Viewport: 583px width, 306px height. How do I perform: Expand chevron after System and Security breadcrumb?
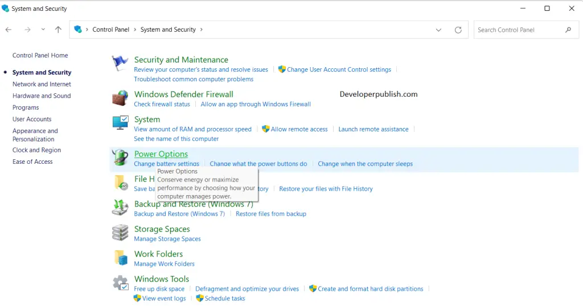pyautogui.click(x=201, y=30)
